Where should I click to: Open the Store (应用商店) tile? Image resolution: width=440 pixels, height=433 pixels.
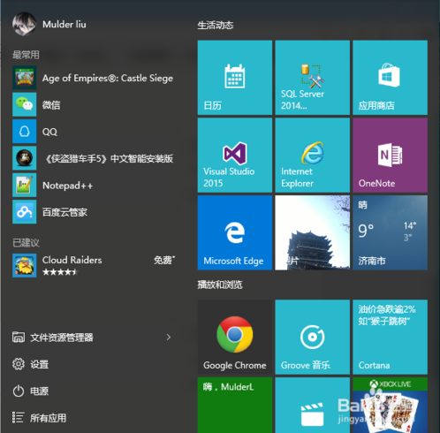pyautogui.click(x=390, y=78)
